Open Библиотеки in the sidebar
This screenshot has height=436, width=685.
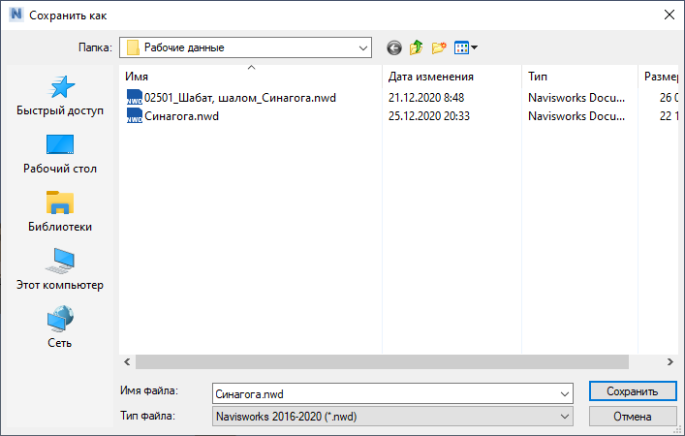click(60, 212)
